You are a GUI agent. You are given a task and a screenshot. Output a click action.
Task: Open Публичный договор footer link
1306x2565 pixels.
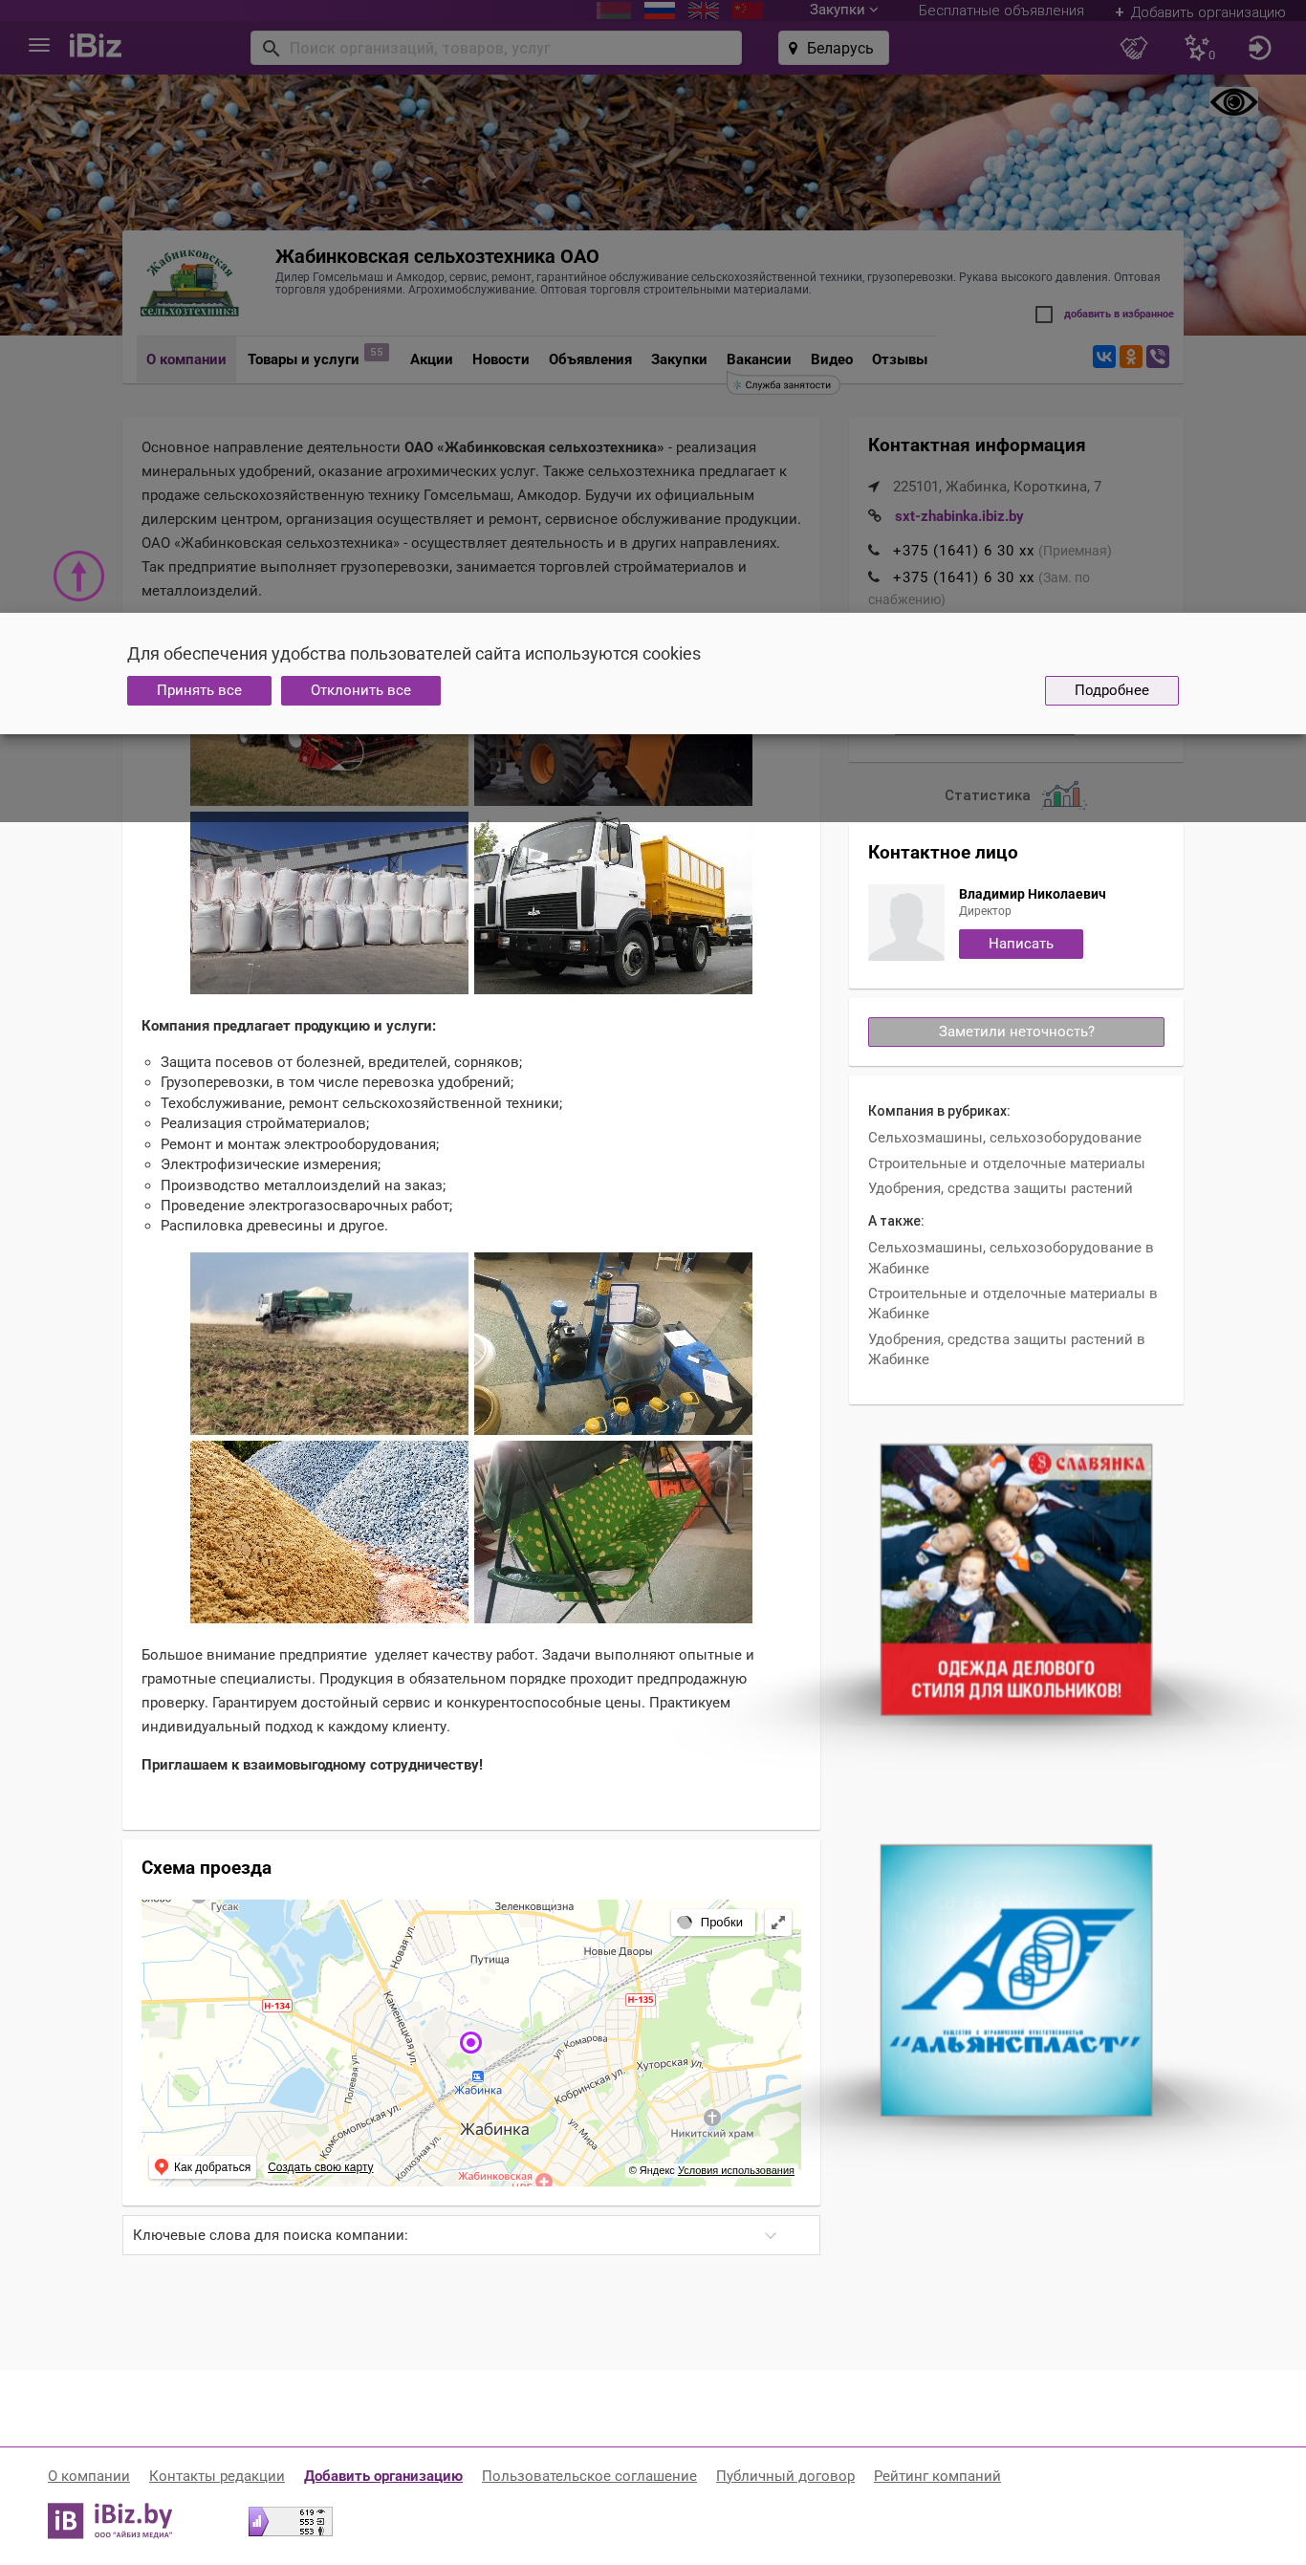784,2475
